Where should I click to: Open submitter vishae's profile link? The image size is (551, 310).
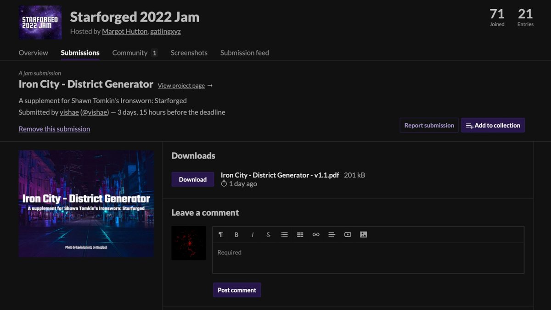69,112
